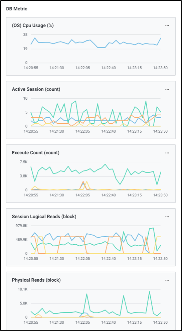Select the Execute Count (count) chart title
Viewport: 182px width, 331px height.
click(x=36, y=153)
